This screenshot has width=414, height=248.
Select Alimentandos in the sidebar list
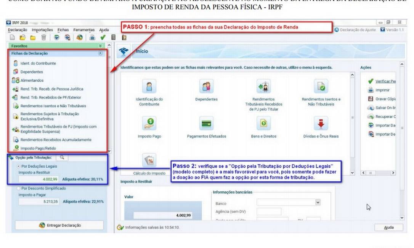[x=32, y=80]
